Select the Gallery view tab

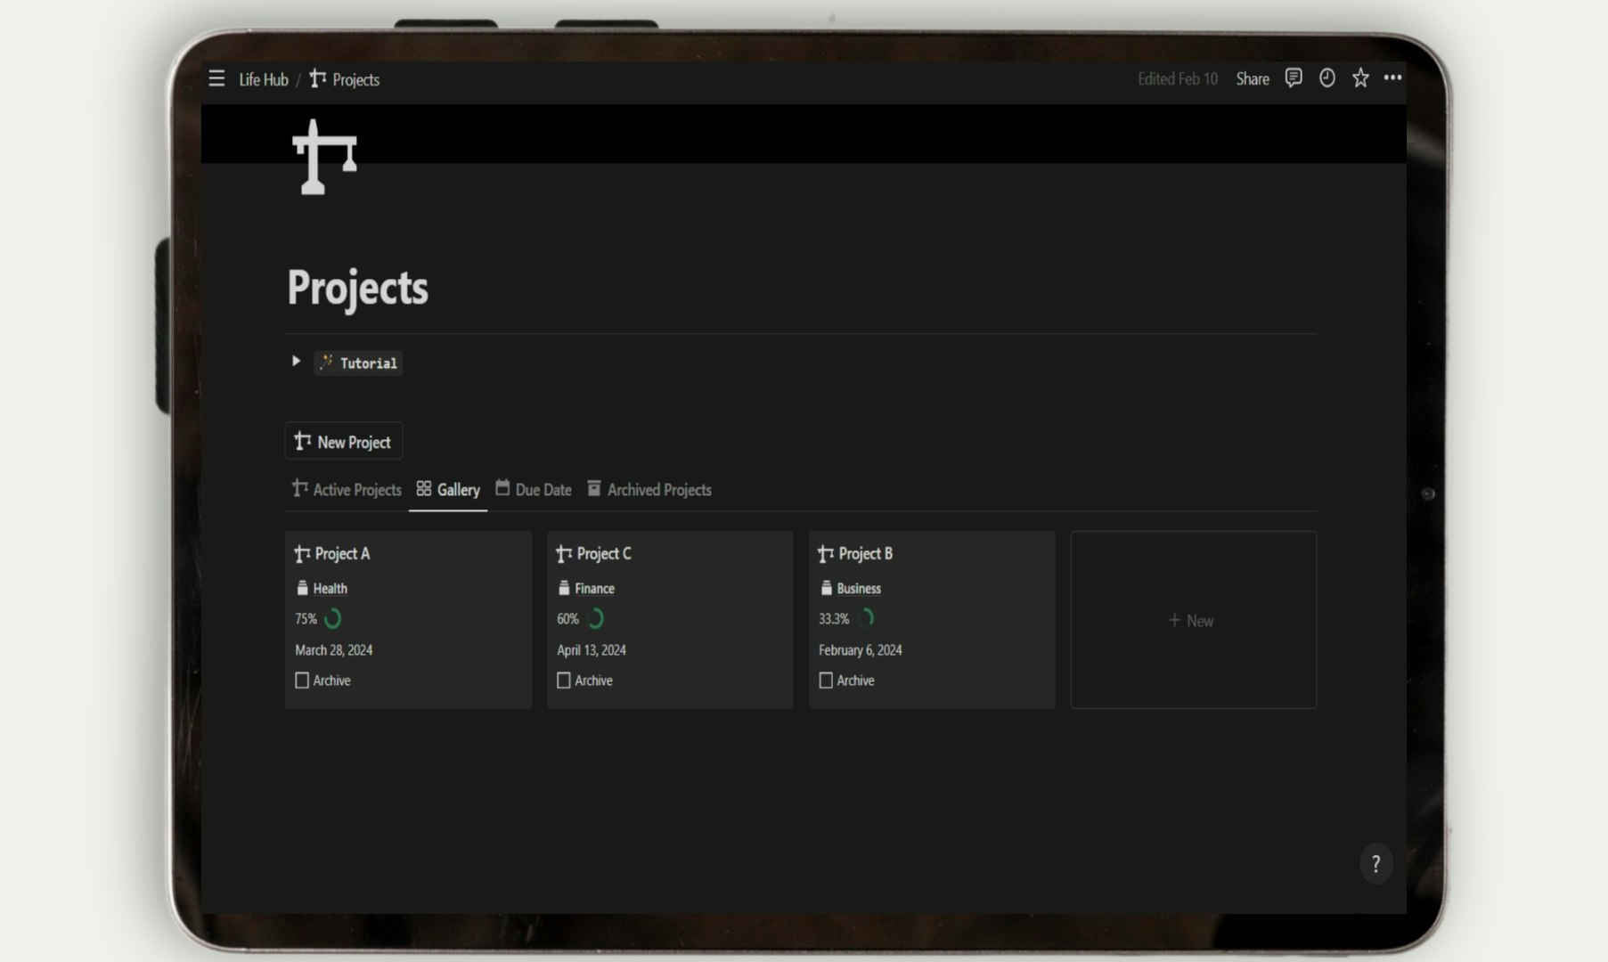point(448,489)
